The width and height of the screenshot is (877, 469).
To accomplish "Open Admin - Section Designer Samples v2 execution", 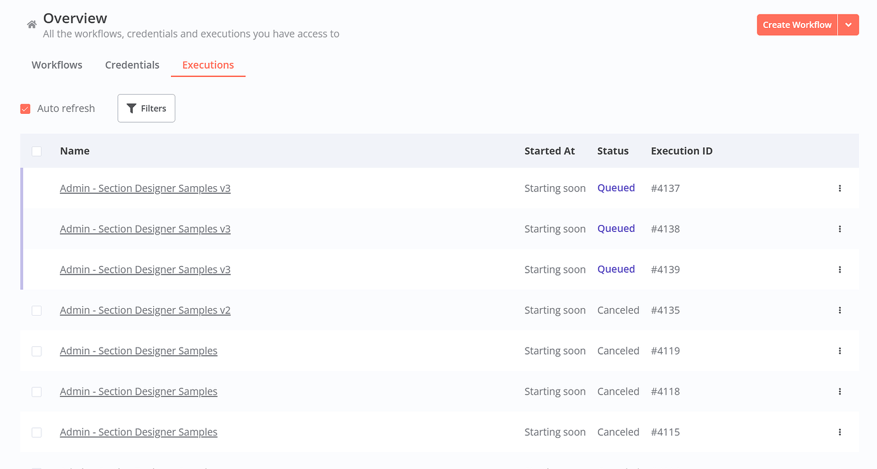I will 145,310.
